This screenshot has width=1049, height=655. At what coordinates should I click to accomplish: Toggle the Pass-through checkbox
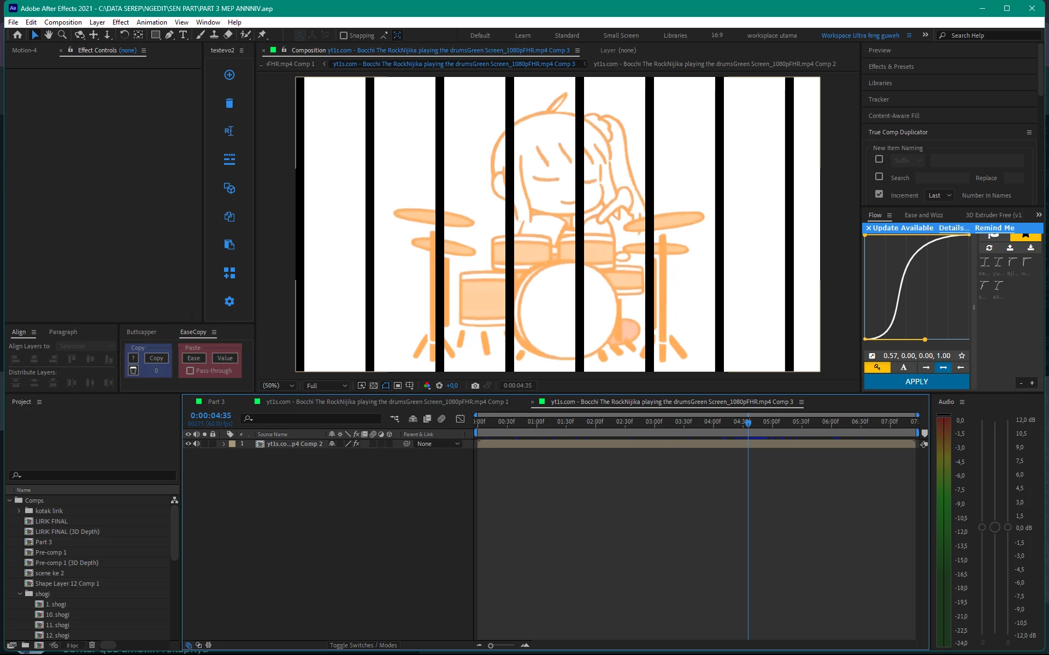click(190, 371)
